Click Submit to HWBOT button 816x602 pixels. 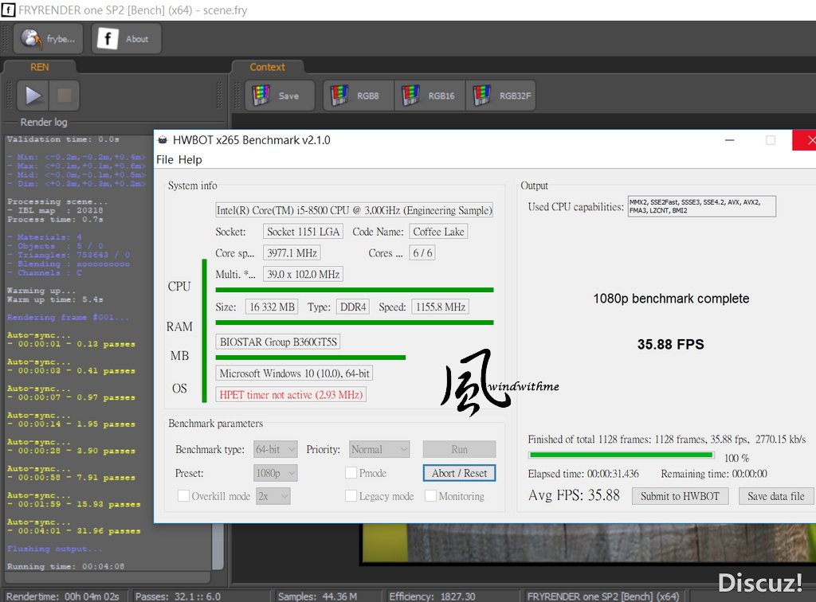tap(680, 496)
